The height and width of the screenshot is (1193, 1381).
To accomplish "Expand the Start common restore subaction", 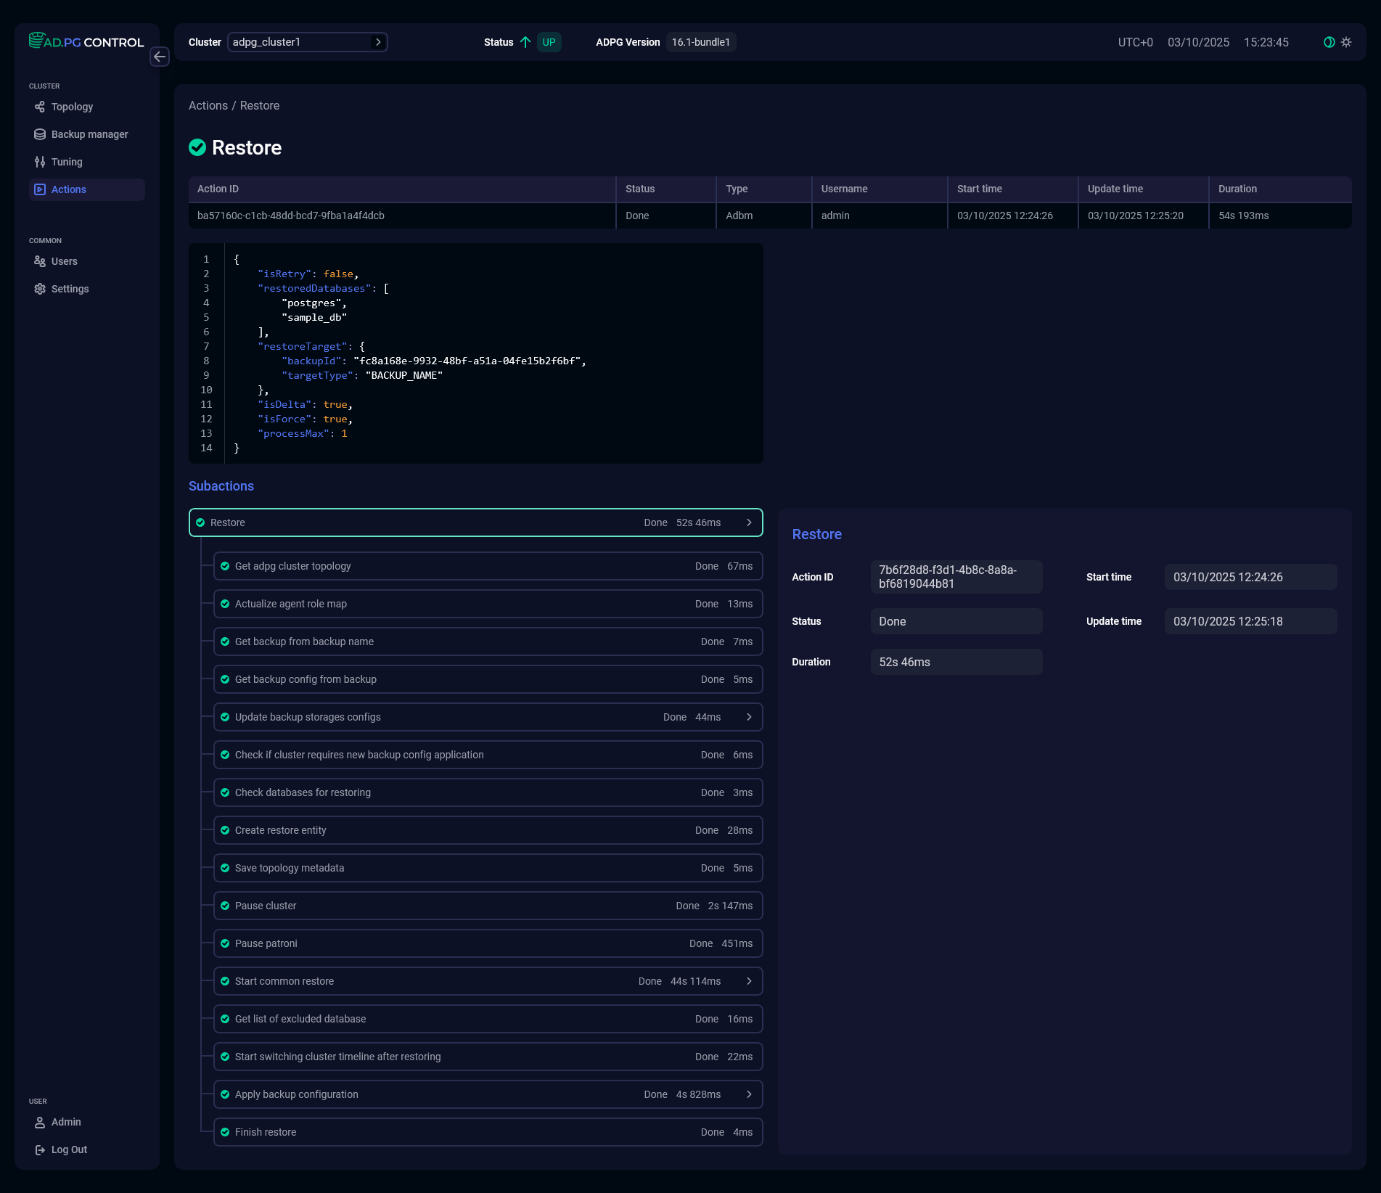I will coord(749,981).
